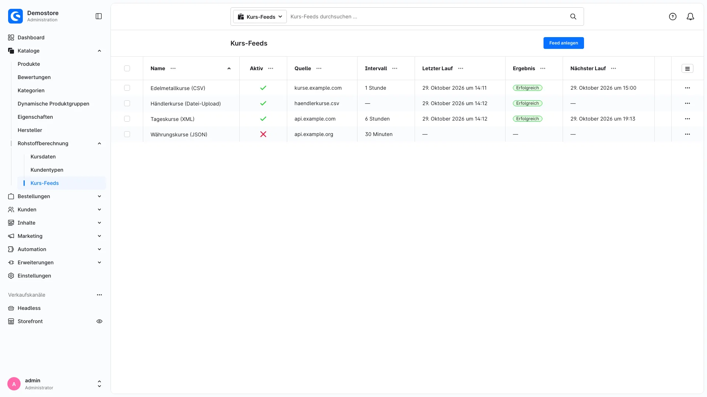Screen dimensions: 707x397
Task: Open the Kundentypen menu item
Action: pyautogui.click(x=47, y=170)
